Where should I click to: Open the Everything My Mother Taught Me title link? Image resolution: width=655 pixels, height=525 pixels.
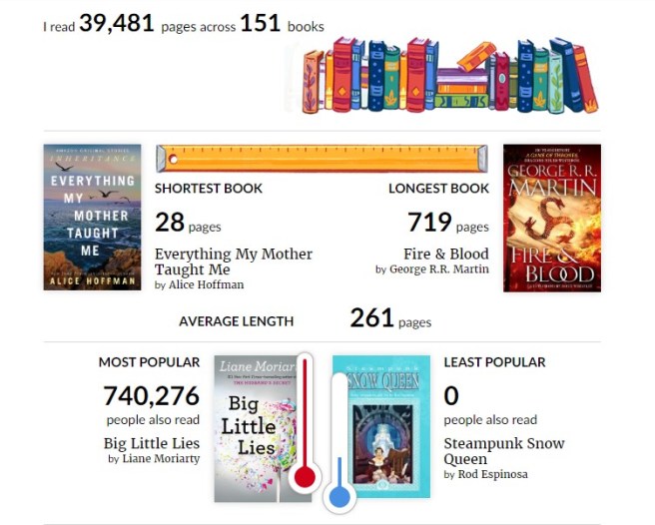233,262
